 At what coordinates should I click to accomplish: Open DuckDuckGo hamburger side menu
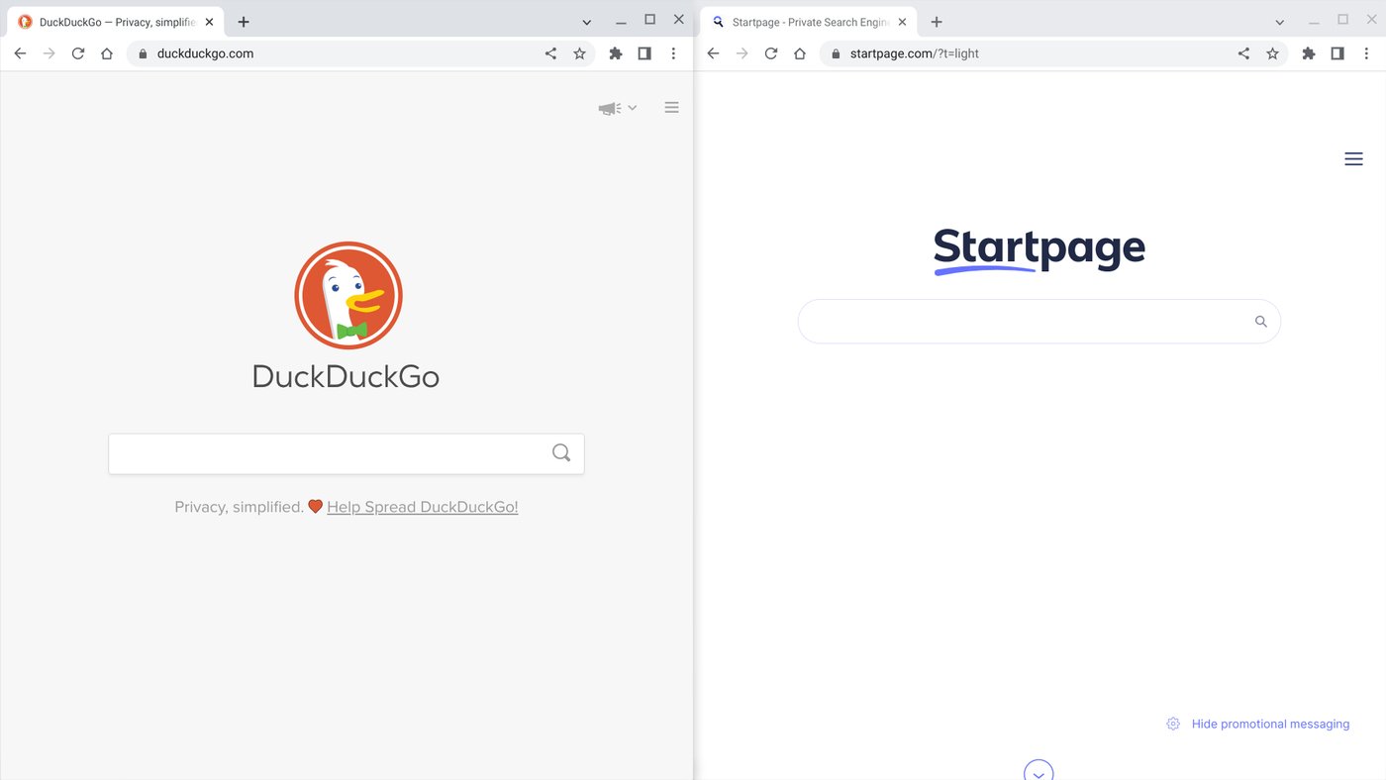click(671, 107)
